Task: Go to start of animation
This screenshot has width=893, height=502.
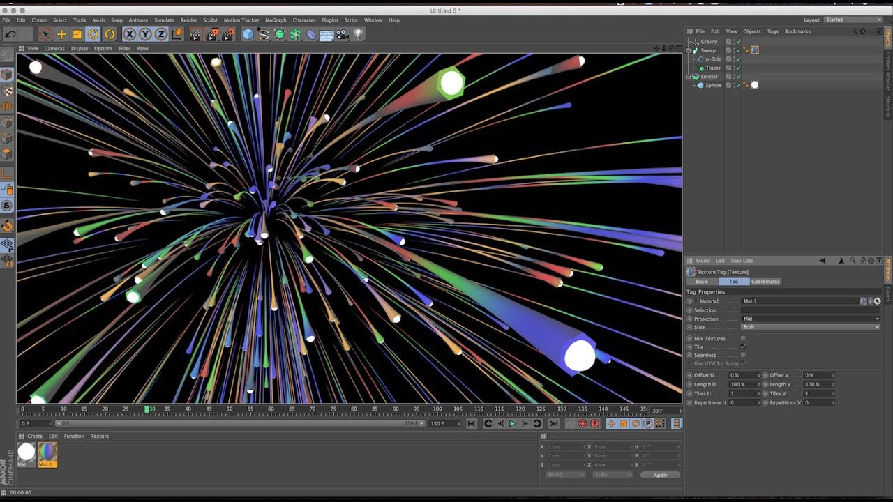Action: 472,423
